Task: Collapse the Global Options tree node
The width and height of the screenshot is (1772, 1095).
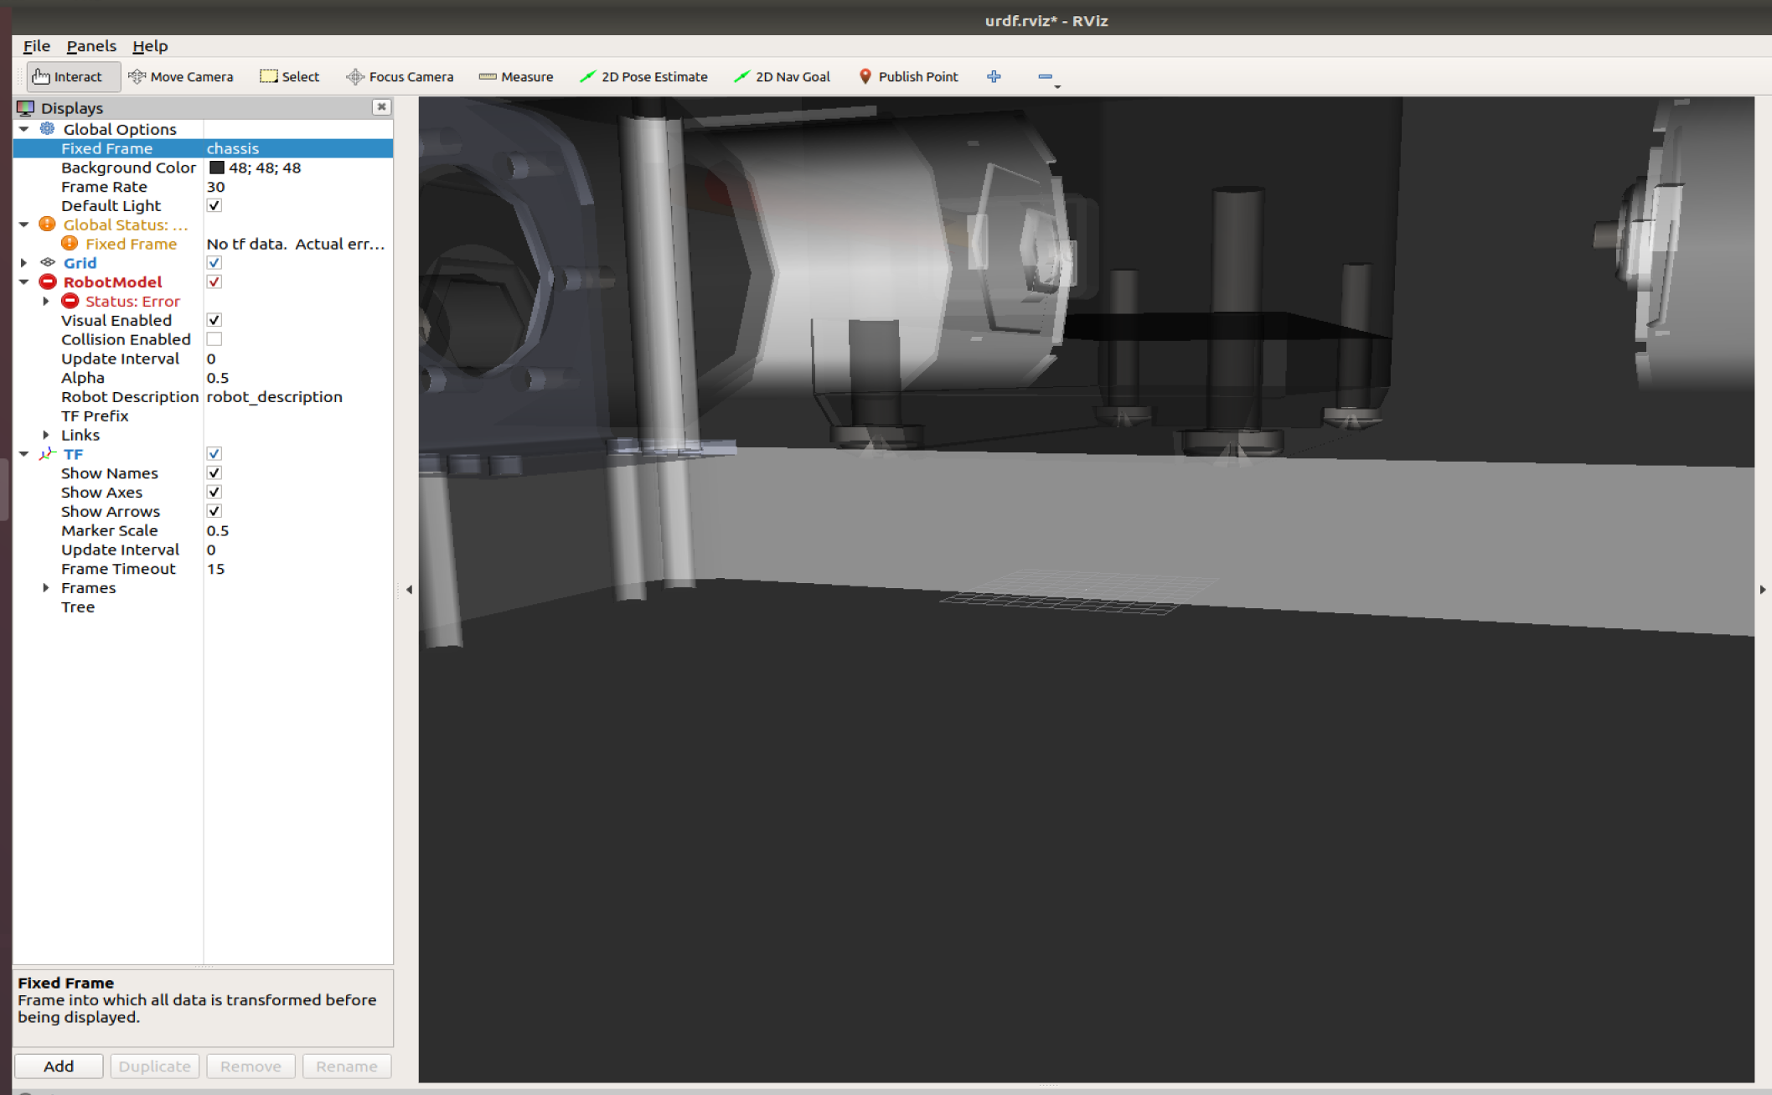Action: [24, 129]
